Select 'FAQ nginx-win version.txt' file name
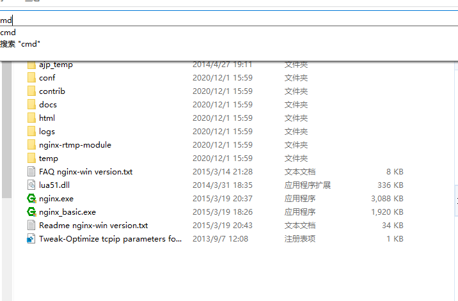This screenshot has height=301, width=458. (86, 172)
